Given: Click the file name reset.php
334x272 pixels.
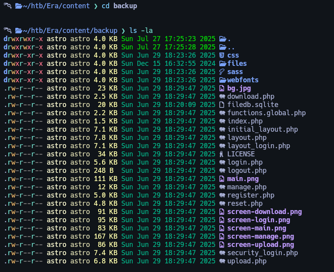Looking at the screenshot, I should 245,204.
